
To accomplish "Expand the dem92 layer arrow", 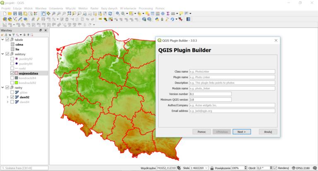I will tap(7, 97).
